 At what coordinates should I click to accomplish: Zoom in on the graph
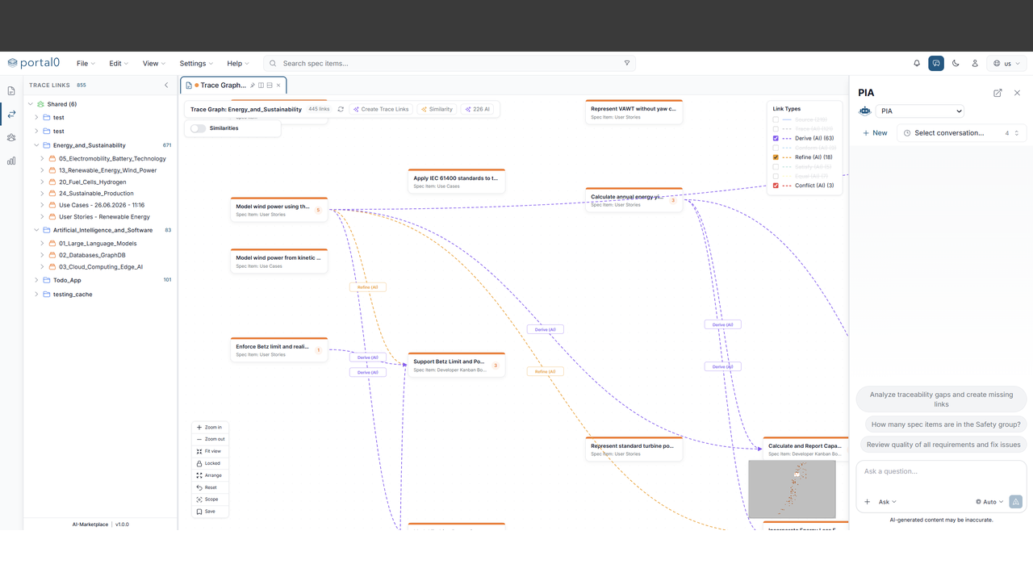click(210, 427)
